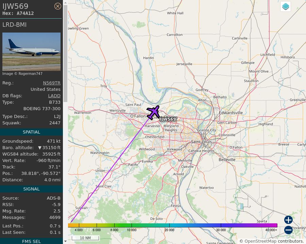Click the sidebar scroll-down arrow
306x244 pixels.
click(65, 241)
